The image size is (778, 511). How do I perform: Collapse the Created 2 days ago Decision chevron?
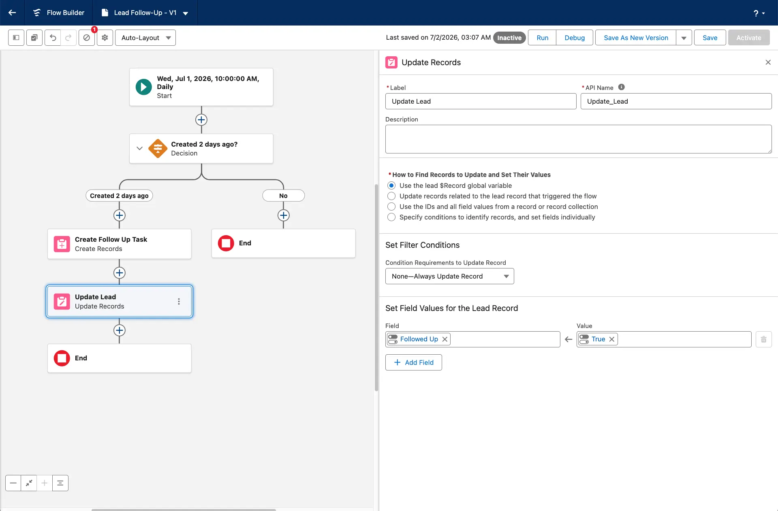pyautogui.click(x=139, y=149)
